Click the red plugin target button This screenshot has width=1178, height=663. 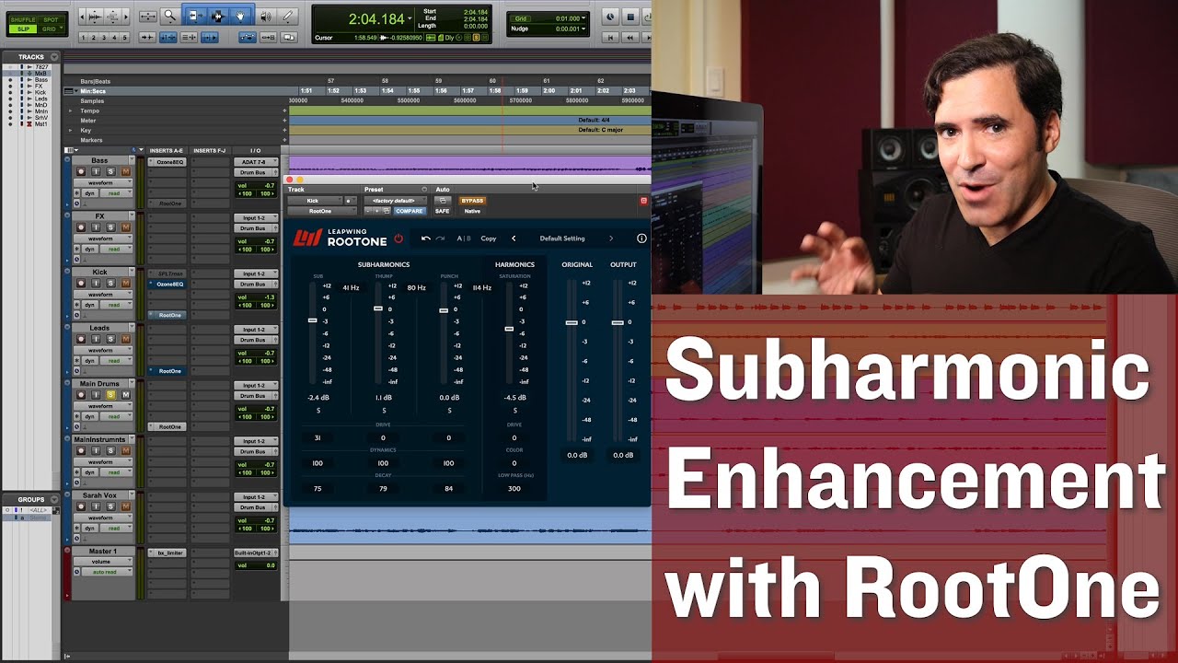[643, 201]
